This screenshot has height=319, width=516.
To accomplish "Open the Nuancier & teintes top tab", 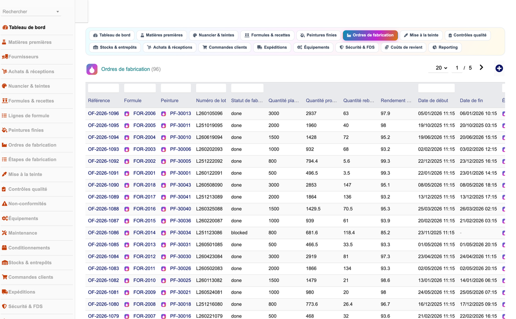I will coord(214,35).
